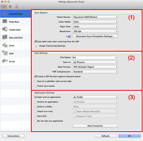143x141 pixels.
Task: Select Do not start any application option
Action: (x=35, y=121)
